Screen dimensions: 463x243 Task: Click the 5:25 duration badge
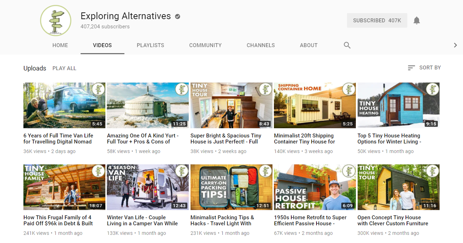pyautogui.click(x=348, y=124)
